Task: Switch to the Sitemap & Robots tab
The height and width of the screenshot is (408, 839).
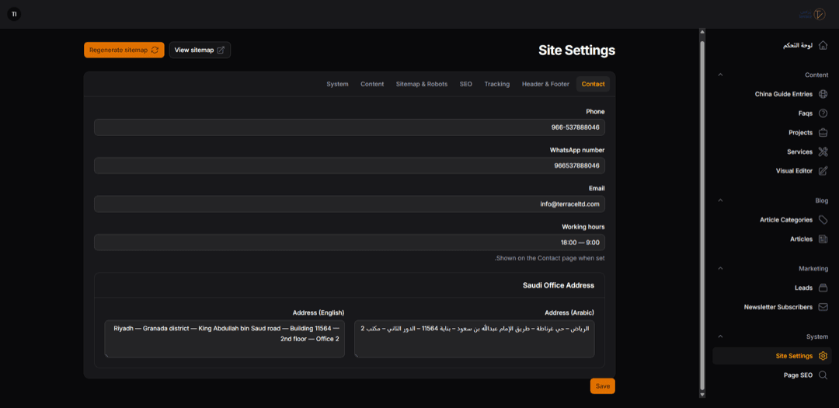Action: coord(422,84)
